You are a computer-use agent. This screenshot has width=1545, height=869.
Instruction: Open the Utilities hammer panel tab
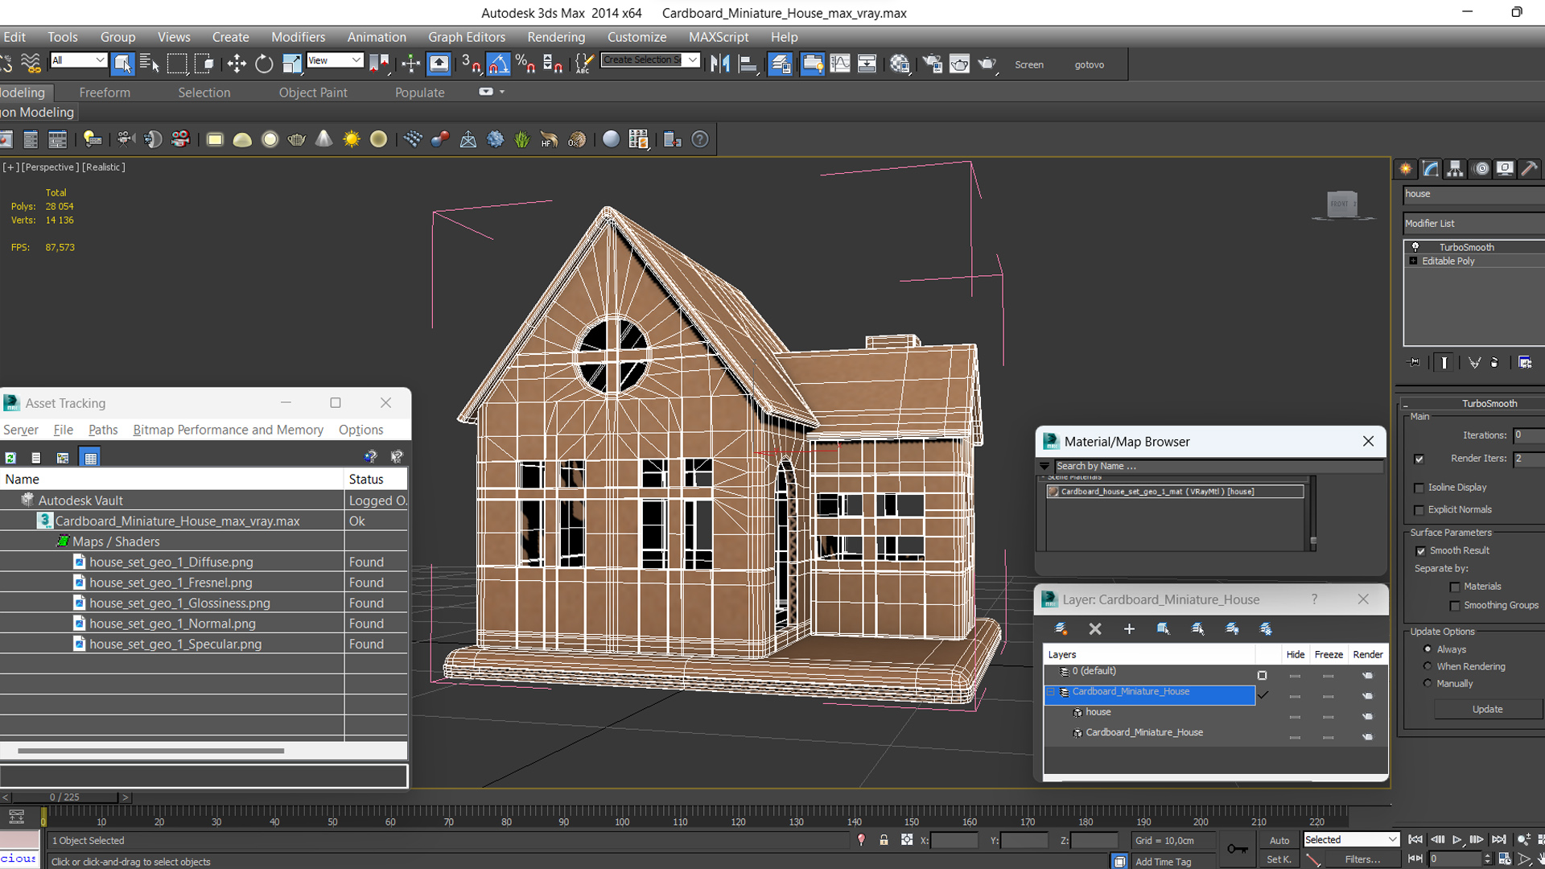coord(1530,168)
